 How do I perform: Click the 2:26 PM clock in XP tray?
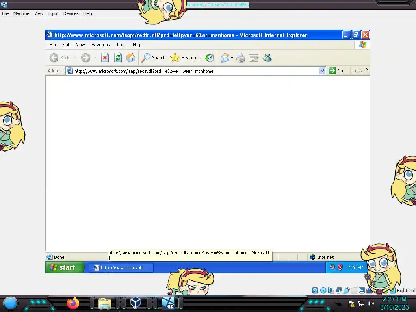pyautogui.click(x=355, y=267)
